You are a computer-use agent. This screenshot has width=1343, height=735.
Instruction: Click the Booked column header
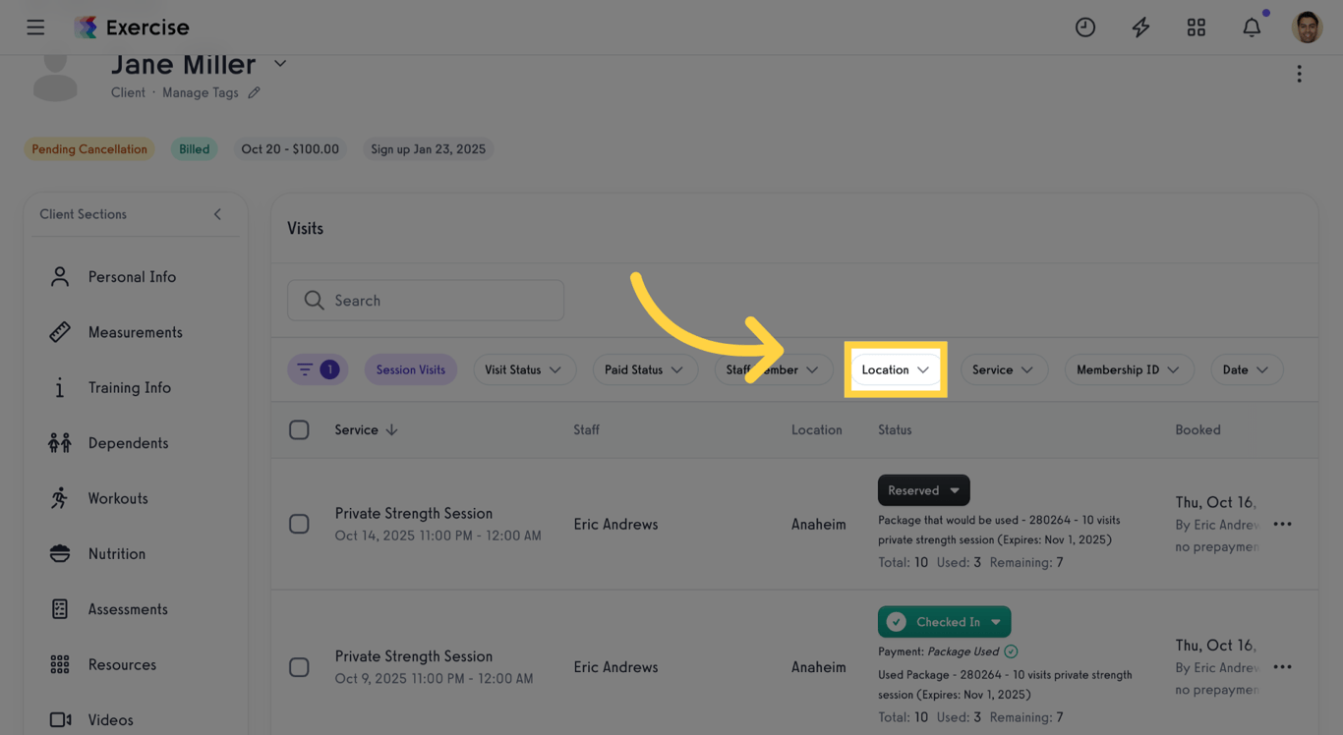click(x=1197, y=430)
